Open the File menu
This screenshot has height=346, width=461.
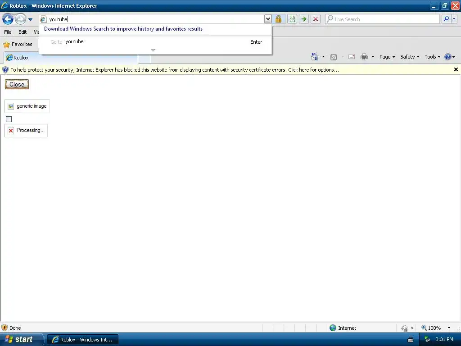click(8, 32)
